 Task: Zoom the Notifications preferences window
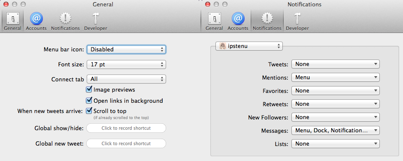click(225, 4)
